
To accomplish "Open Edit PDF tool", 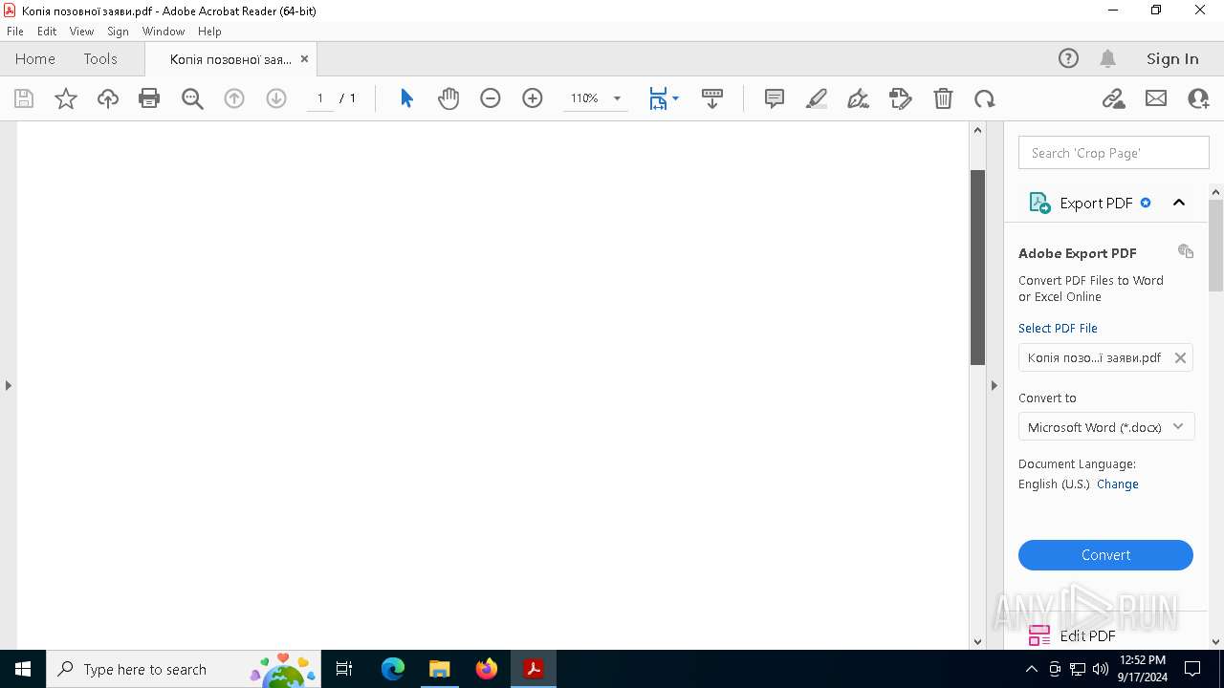I will click(1087, 635).
